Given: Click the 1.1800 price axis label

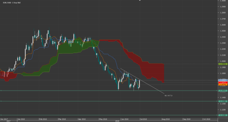Looking at the screenshot, I should [x=223, y=73].
